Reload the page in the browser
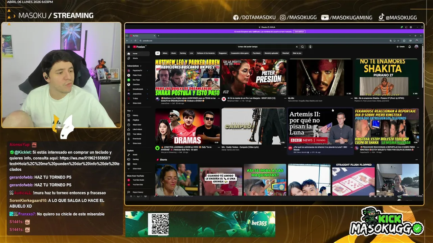Viewport: 433px width, 243px height. pyautogui.click(x=135, y=40)
